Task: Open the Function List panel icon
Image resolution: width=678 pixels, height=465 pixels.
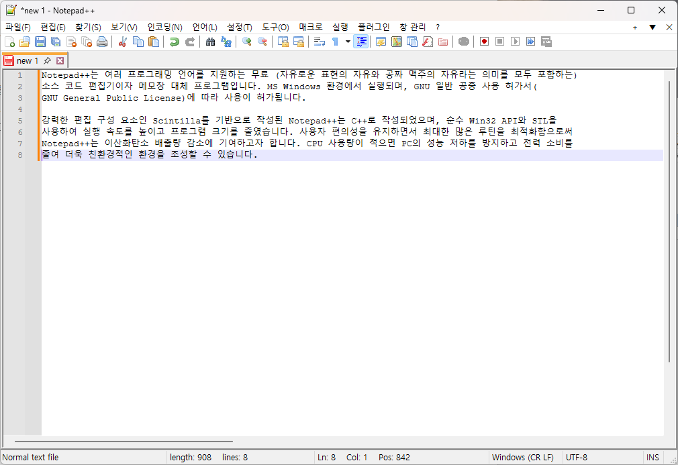Action: coord(428,42)
